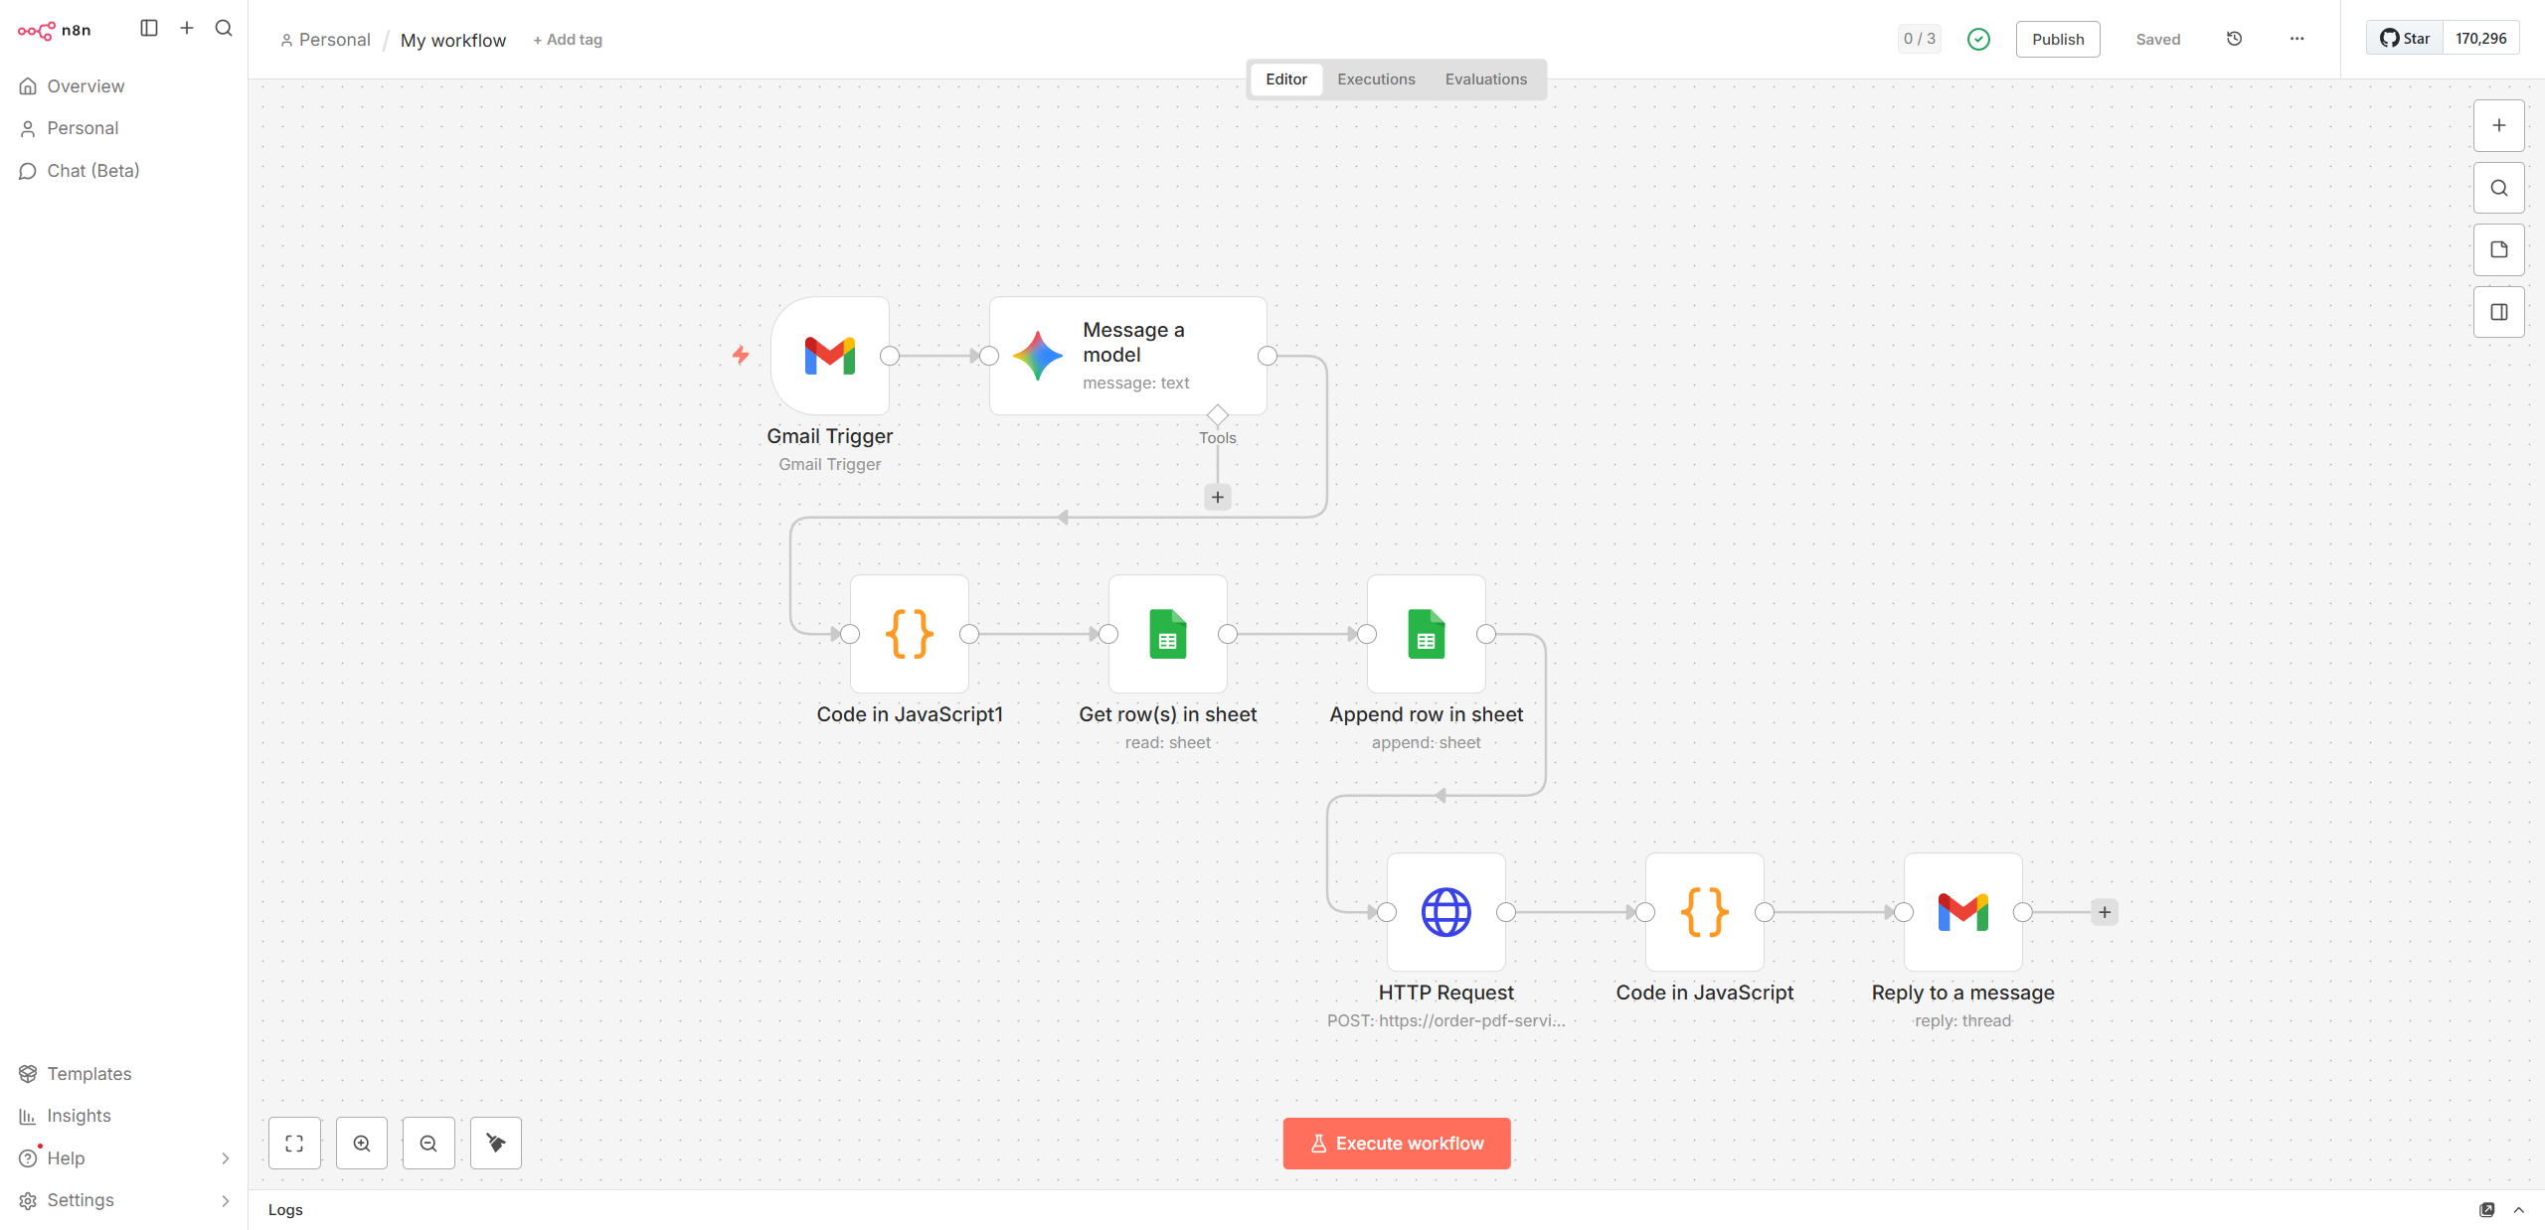The height and width of the screenshot is (1230, 2545).
Task: Expand the Logs panel chevron
Action: 2518,1209
